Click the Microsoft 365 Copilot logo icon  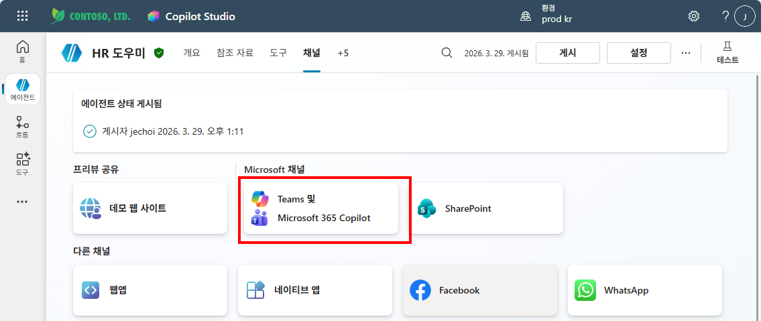260,199
